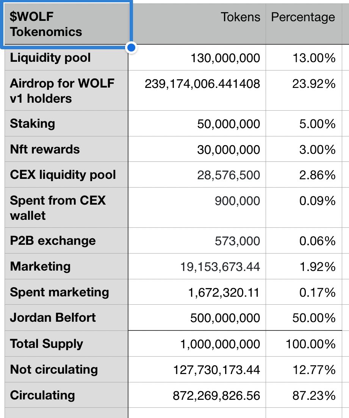Viewport: 349px width, 418px height.
Task: Click the blue selection handle dot
Action: [x=131, y=48]
